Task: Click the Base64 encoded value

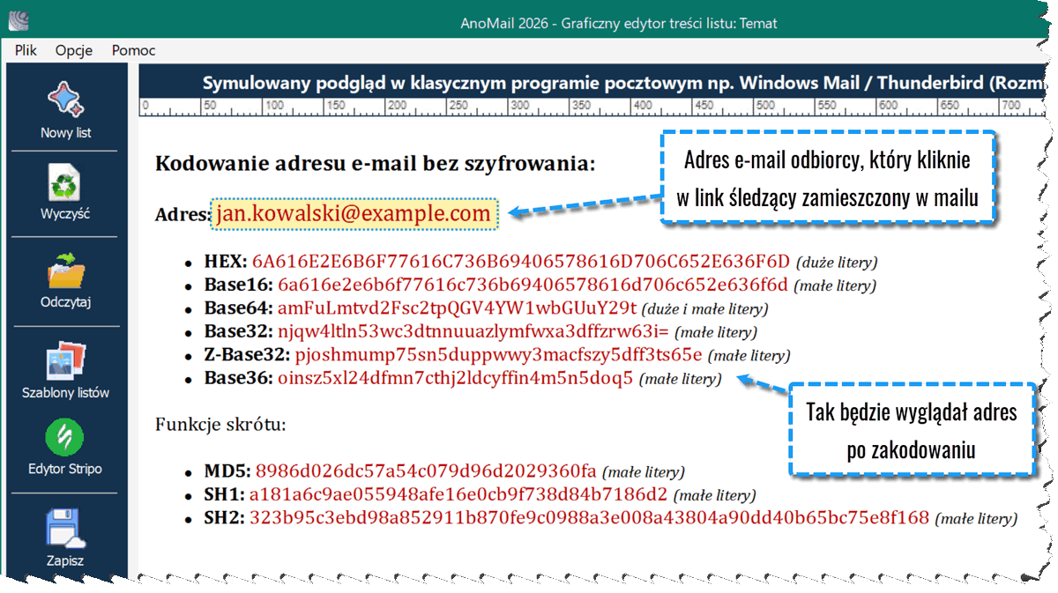Action: [457, 308]
